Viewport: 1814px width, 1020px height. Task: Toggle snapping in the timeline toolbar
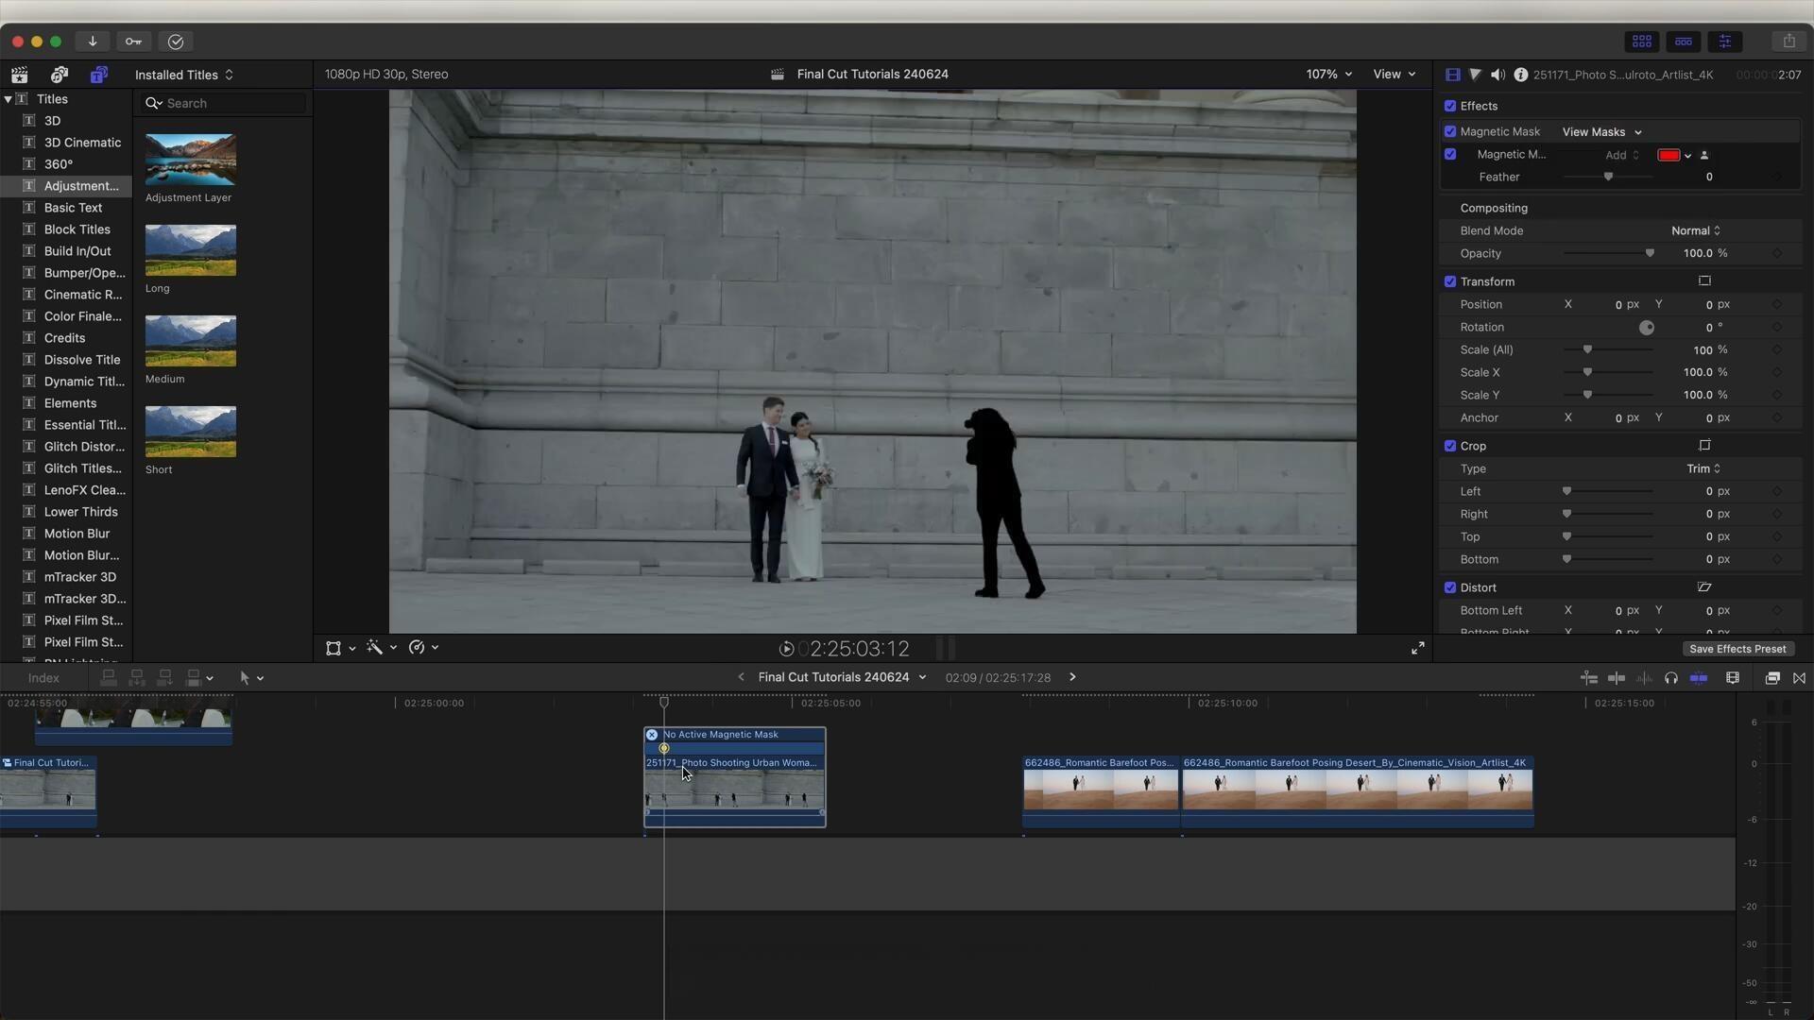(x=1800, y=677)
